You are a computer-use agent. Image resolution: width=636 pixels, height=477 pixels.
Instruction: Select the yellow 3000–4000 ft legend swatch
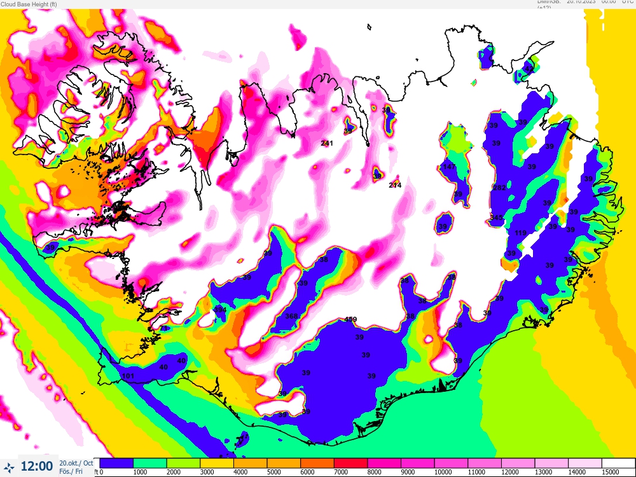pyautogui.click(x=217, y=463)
